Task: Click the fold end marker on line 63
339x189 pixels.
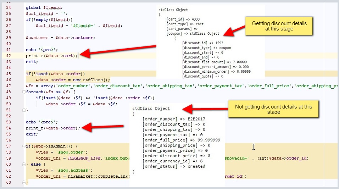Action: point(24,183)
